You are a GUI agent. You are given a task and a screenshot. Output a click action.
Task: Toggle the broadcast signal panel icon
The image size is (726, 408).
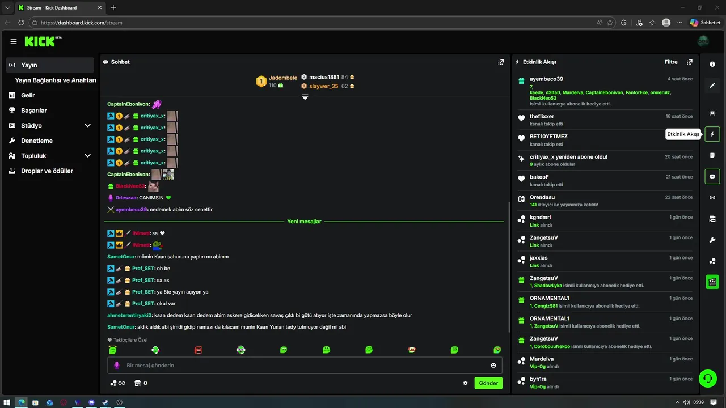pos(712,198)
